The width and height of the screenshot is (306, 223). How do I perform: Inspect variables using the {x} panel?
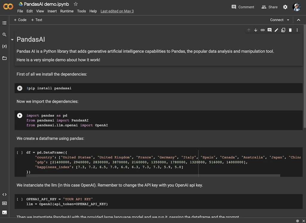click(x=4, y=46)
